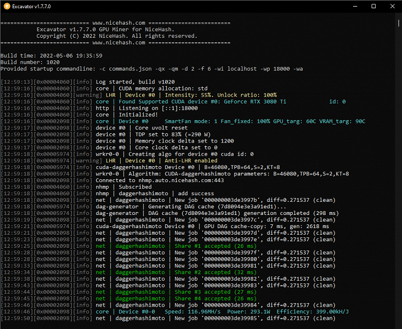402x329 pixels.
Task: Click the Excavator app icon in title bar
Action: tap(7, 7)
